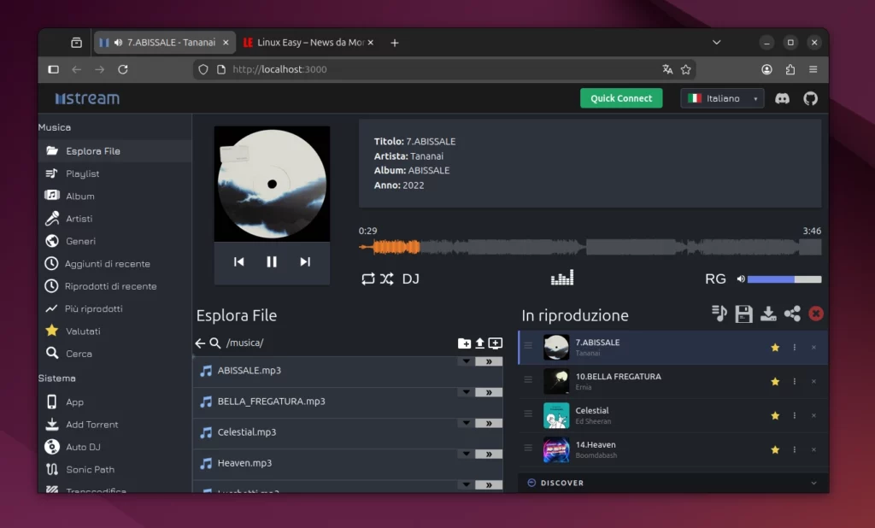This screenshot has height=528, width=875.
Task: Rate 7.ABISSALE with star
Action: click(x=775, y=347)
